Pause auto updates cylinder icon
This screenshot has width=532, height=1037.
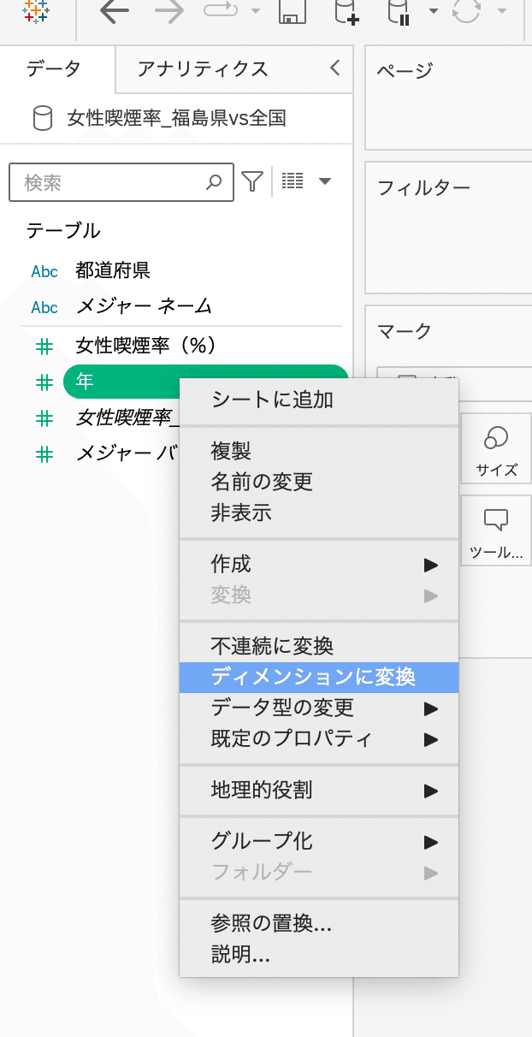point(399,11)
